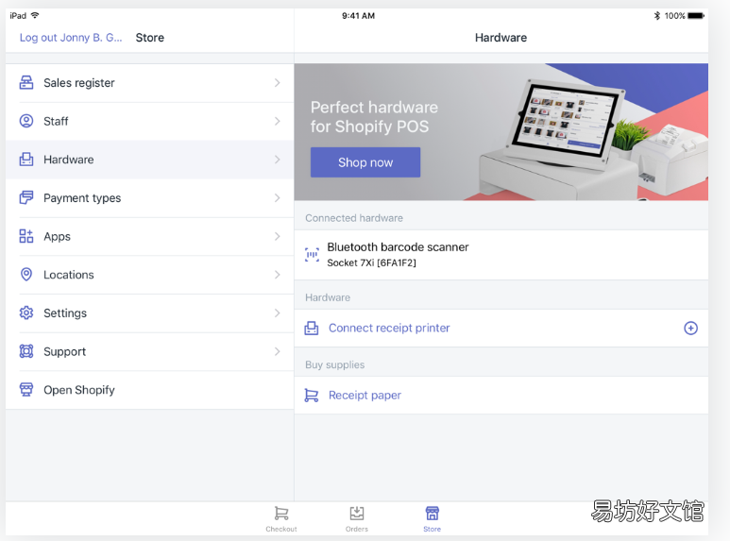Click the Bluetooth status icon
The width and height of the screenshot is (730, 541).
click(657, 16)
